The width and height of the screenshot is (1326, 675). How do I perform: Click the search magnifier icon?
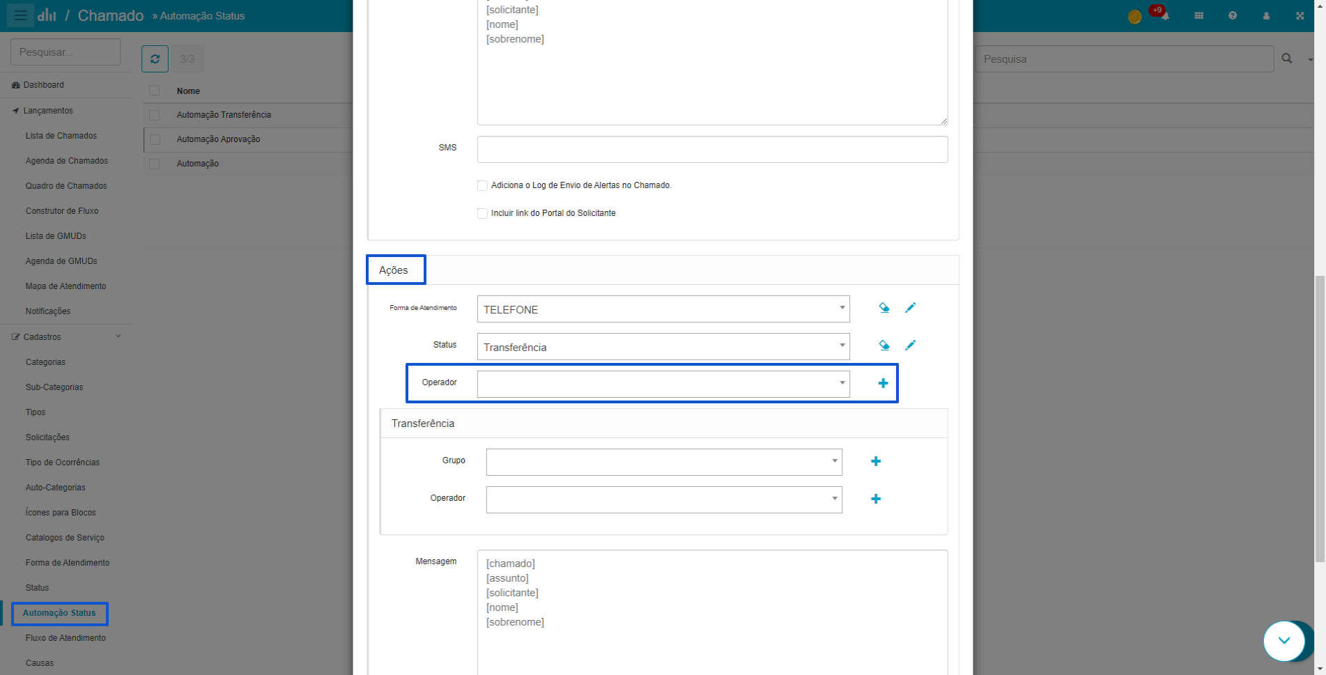(x=1287, y=59)
